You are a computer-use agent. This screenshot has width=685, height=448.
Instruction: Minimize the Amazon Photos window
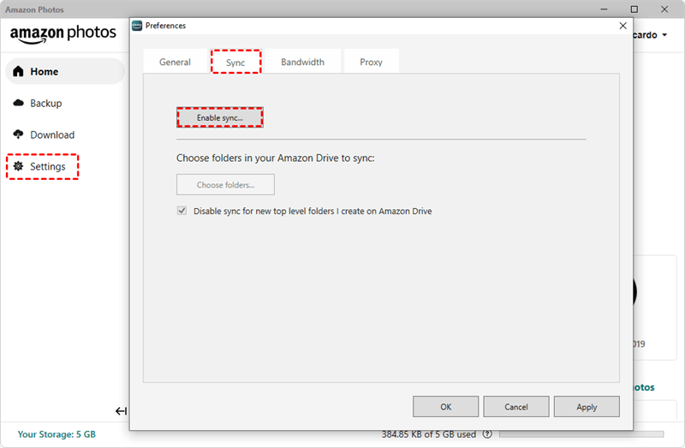pyautogui.click(x=604, y=9)
